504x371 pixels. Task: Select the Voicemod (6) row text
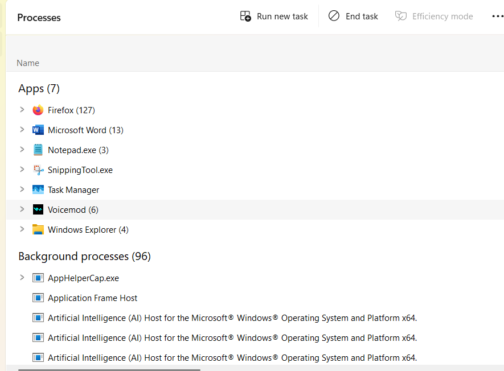73,210
